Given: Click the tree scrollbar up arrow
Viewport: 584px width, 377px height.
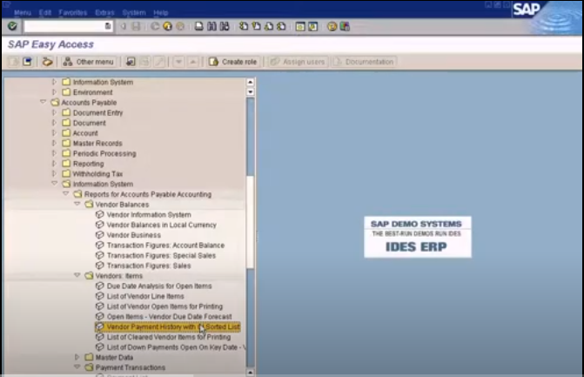Looking at the screenshot, I should tap(251, 82).
